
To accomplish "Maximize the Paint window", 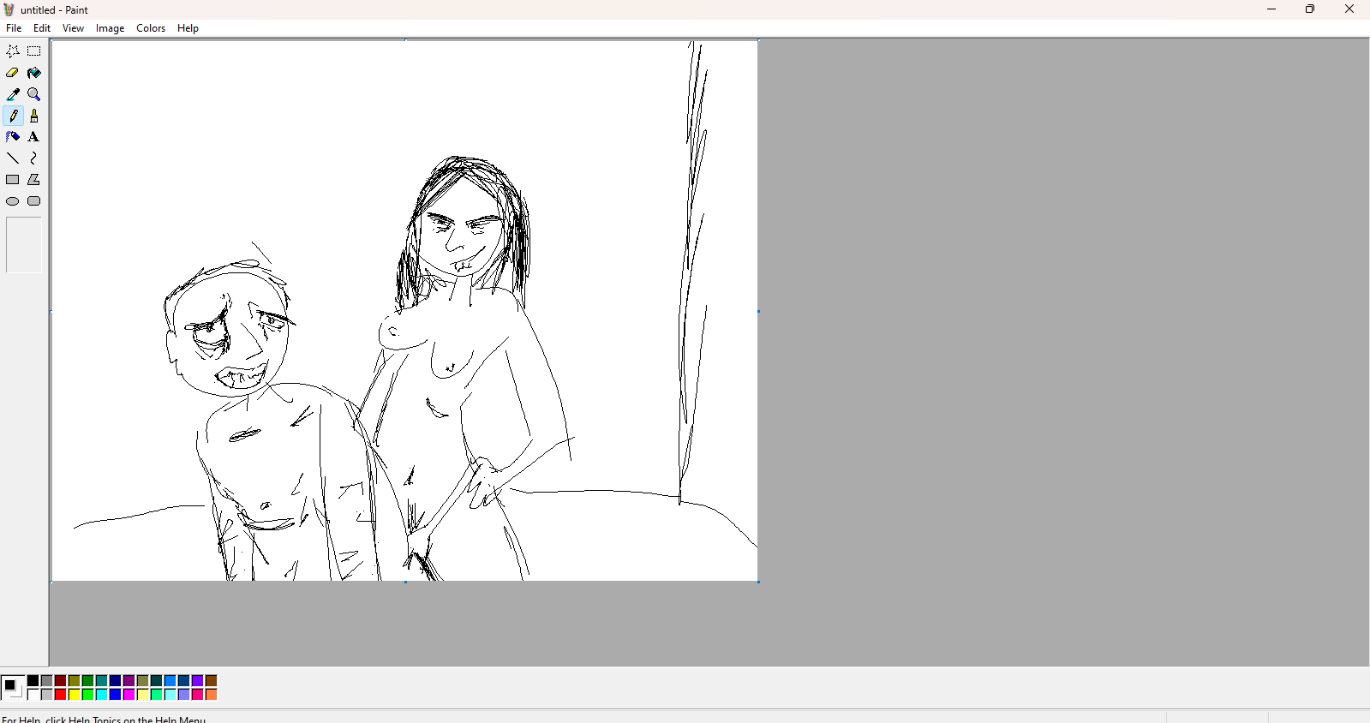I will (x=1310, y=9).
